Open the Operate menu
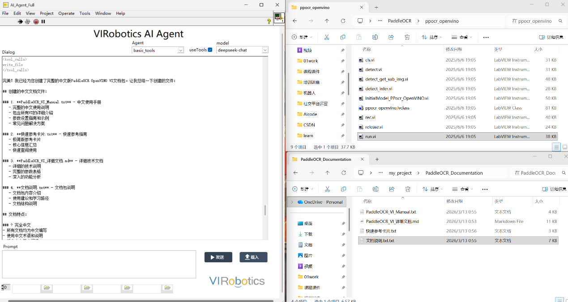Viewport: 568px width, 302px height. (66, 13)
